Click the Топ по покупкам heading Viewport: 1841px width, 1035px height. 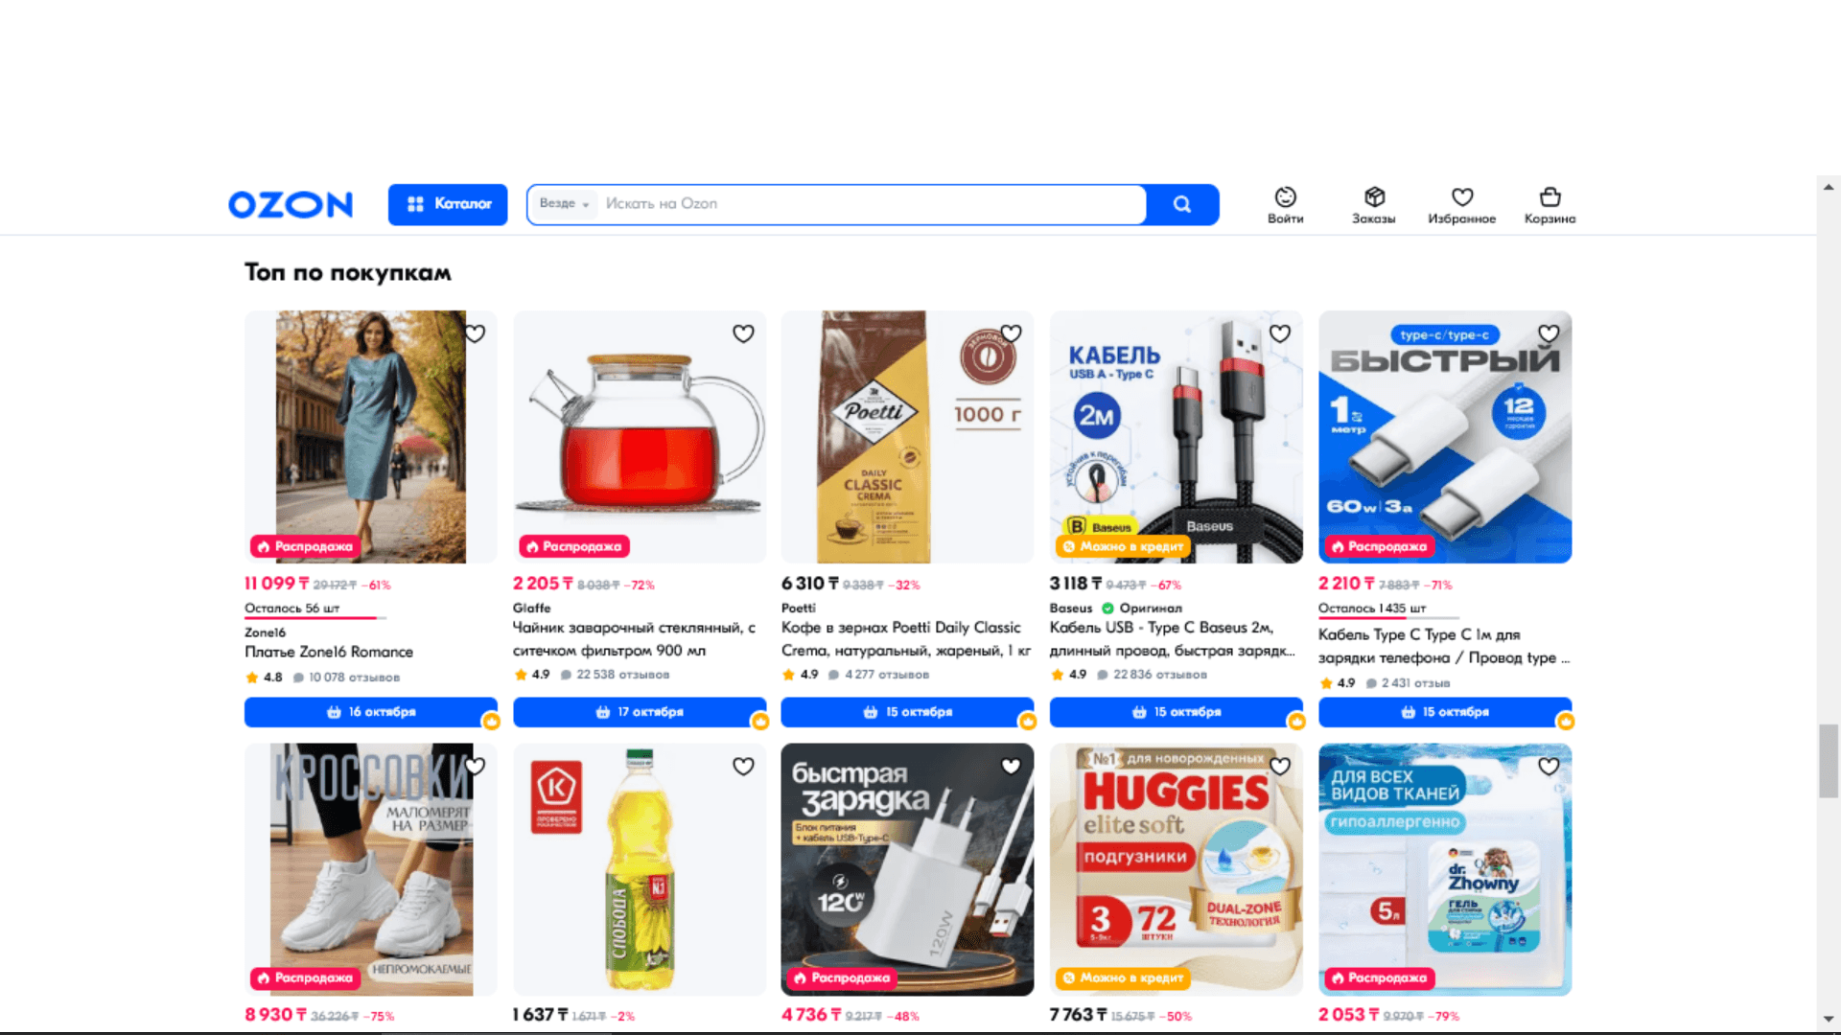(347, 272)
